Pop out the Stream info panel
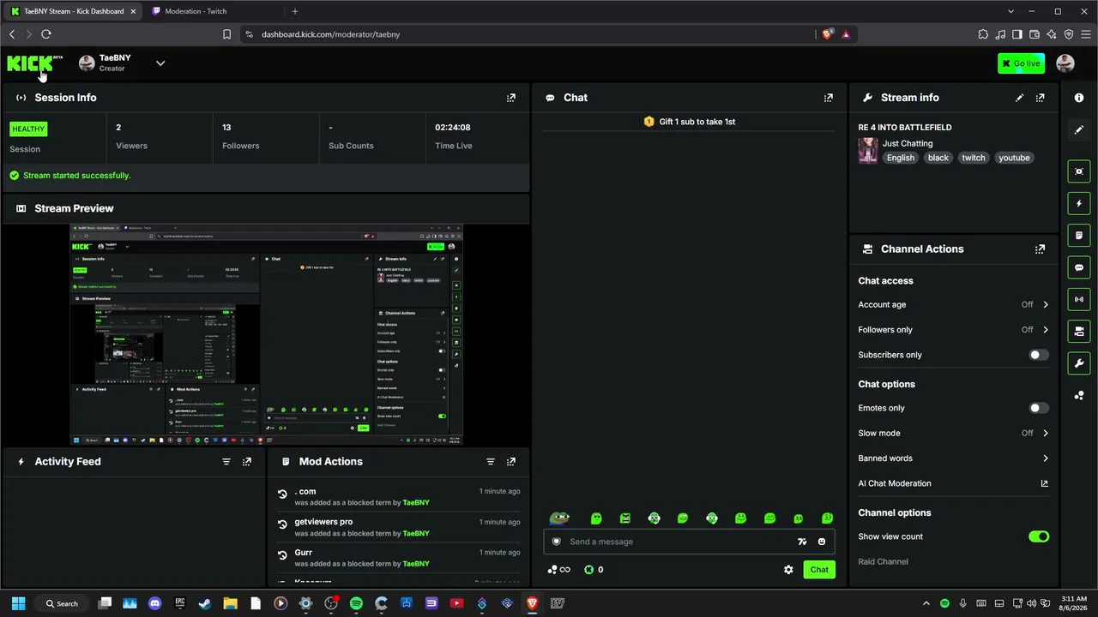The image size is (1098, 617). tap(1041, 98)
